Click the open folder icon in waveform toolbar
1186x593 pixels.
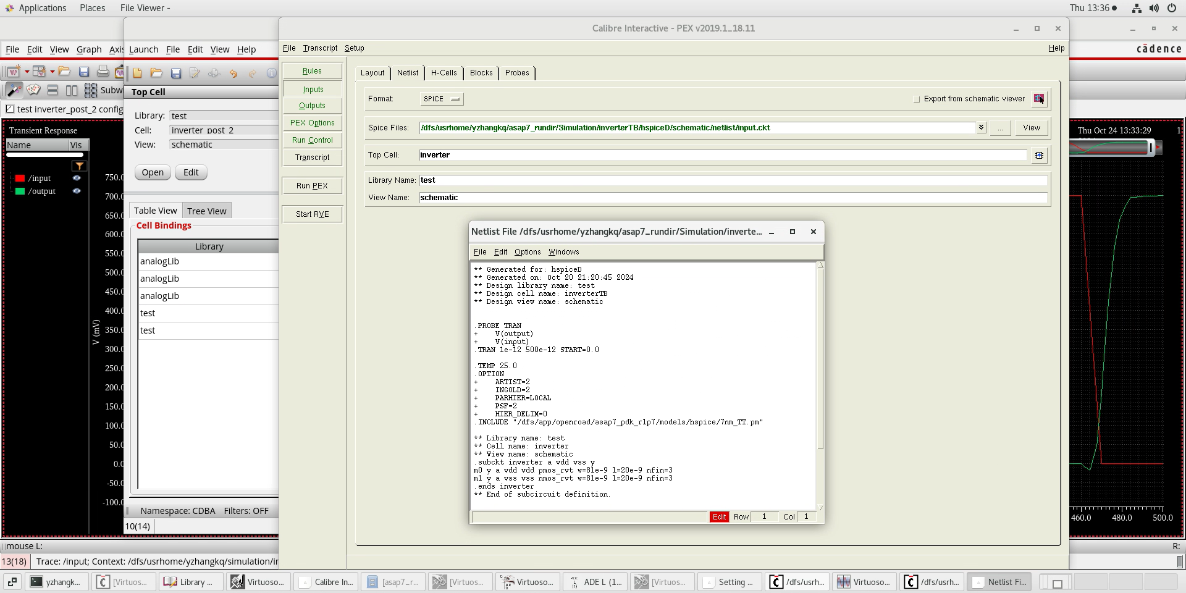[x=64, y=72]
